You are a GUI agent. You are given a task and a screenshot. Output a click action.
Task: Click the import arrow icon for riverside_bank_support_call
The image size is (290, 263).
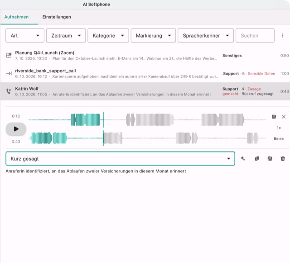click(9, 74)
